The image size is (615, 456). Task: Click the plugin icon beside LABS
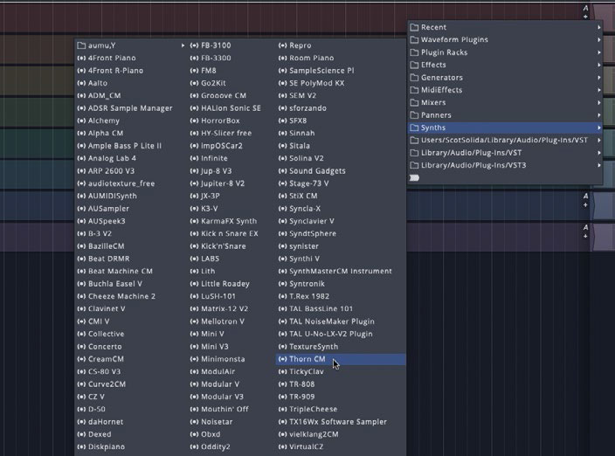point(194,259)
